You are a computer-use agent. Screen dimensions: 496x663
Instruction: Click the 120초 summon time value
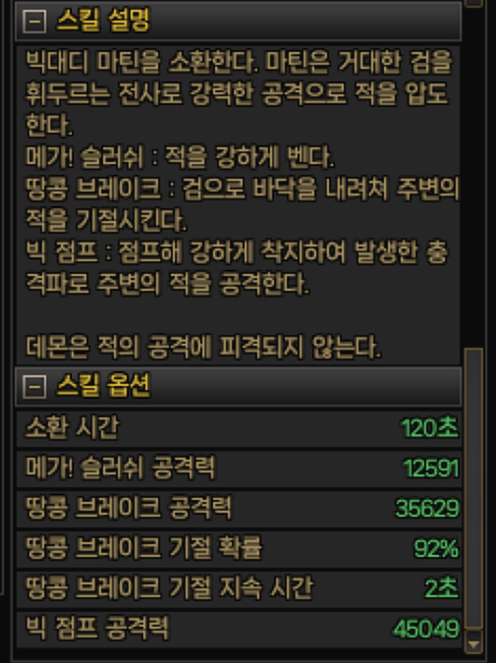429,428
